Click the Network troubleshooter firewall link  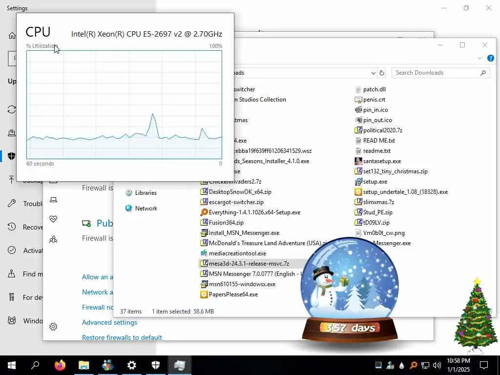click(x=98, y=292)
